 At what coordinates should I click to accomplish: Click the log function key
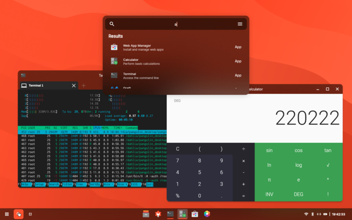(x=298, y=165)
